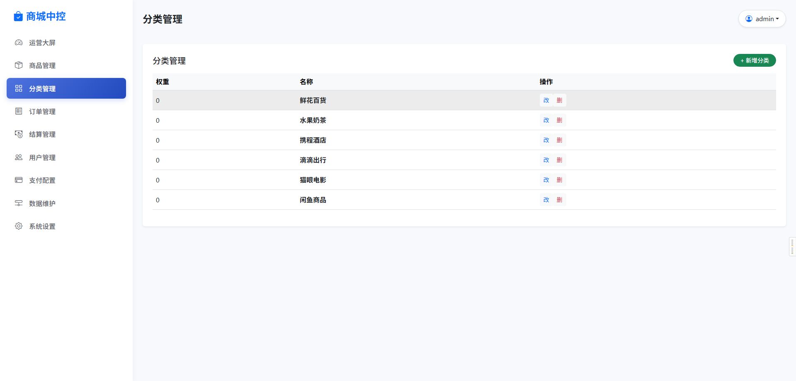
Task: Click the 订单管理 list icon
Action: click(x=19, y=111)
